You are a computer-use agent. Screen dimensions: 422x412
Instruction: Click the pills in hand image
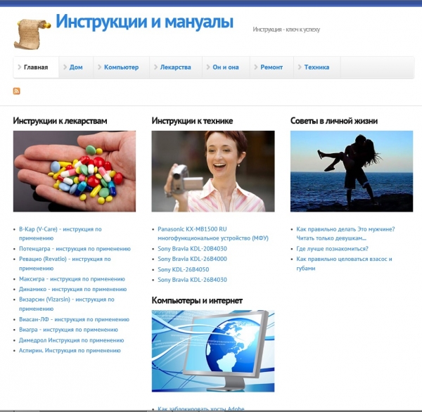coord(75,171)
